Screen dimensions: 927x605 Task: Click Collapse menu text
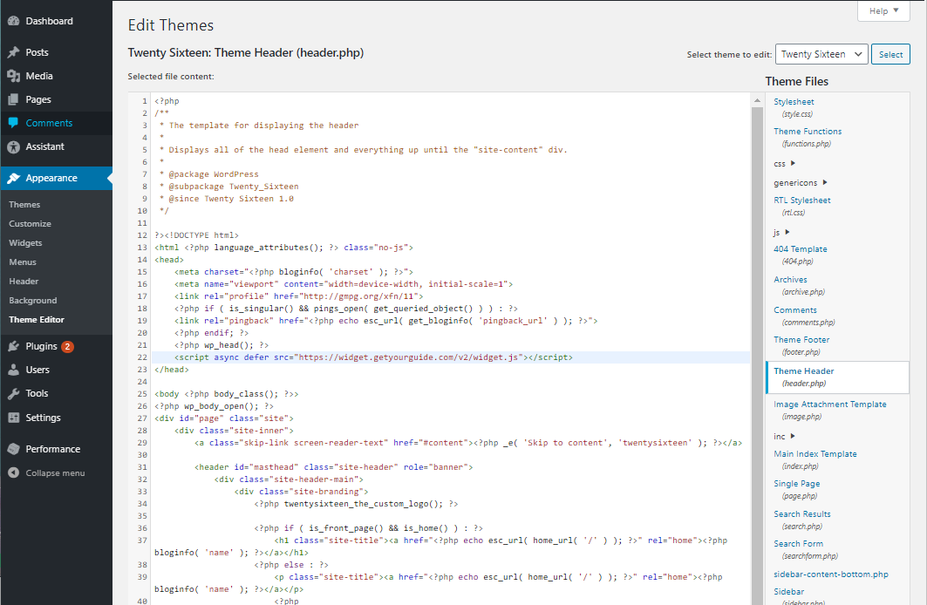pos(55,473)
